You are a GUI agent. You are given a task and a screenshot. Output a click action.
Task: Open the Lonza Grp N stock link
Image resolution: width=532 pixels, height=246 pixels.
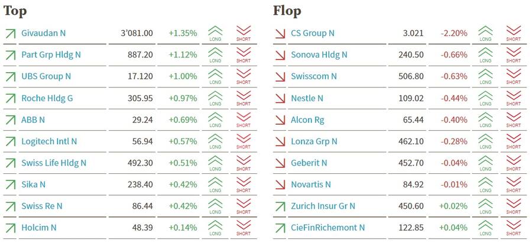pos(314,141)
